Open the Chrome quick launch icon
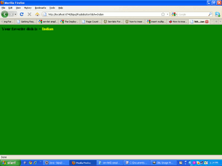222x166 pixels. pyautogui.click(x=30, y=163)
